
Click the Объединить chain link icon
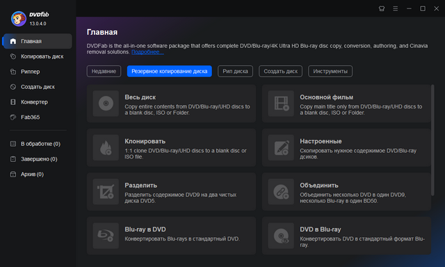pos(281,191)
